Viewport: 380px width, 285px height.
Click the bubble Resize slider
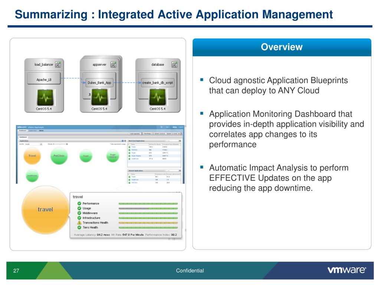pos(60,144)
